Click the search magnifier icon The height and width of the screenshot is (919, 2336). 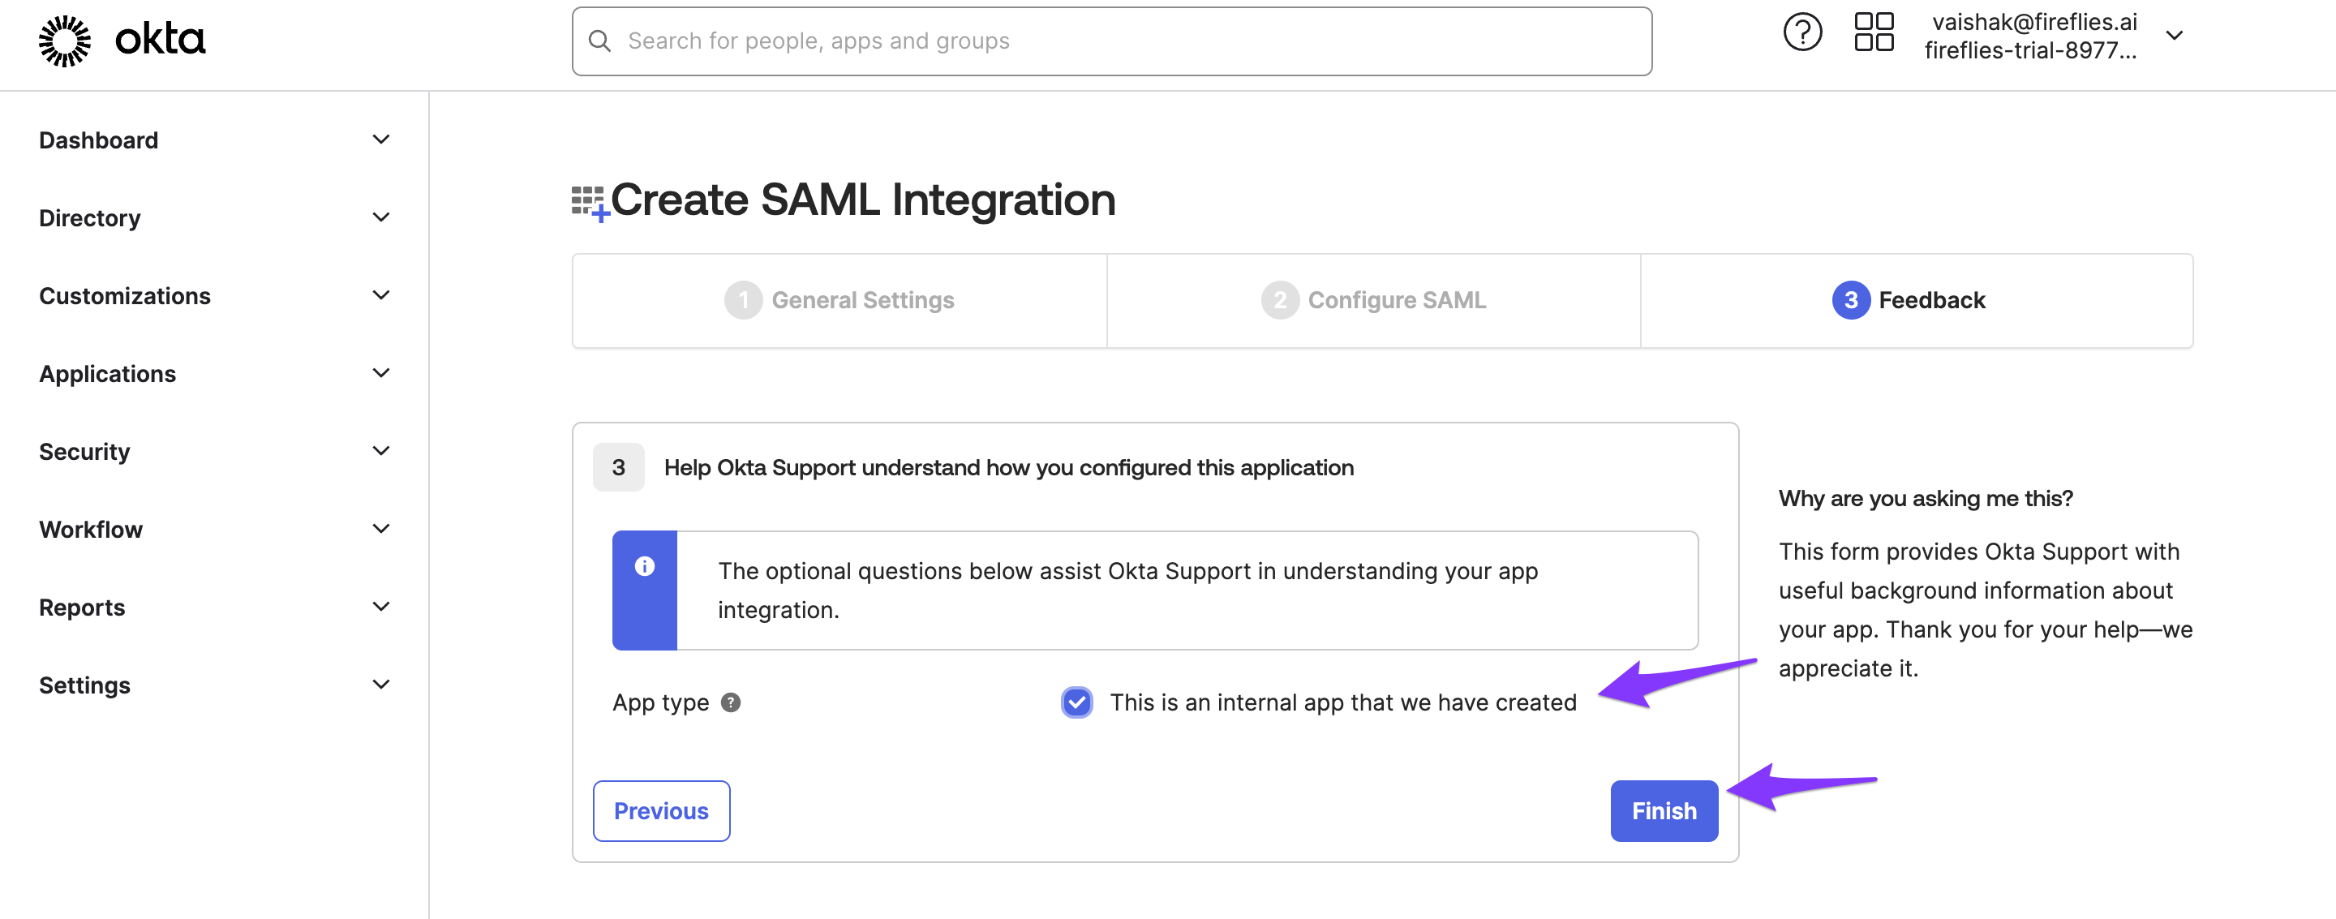[x=599, y=41]
